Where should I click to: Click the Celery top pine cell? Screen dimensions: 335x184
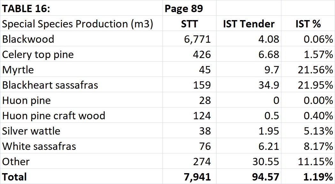38,55
